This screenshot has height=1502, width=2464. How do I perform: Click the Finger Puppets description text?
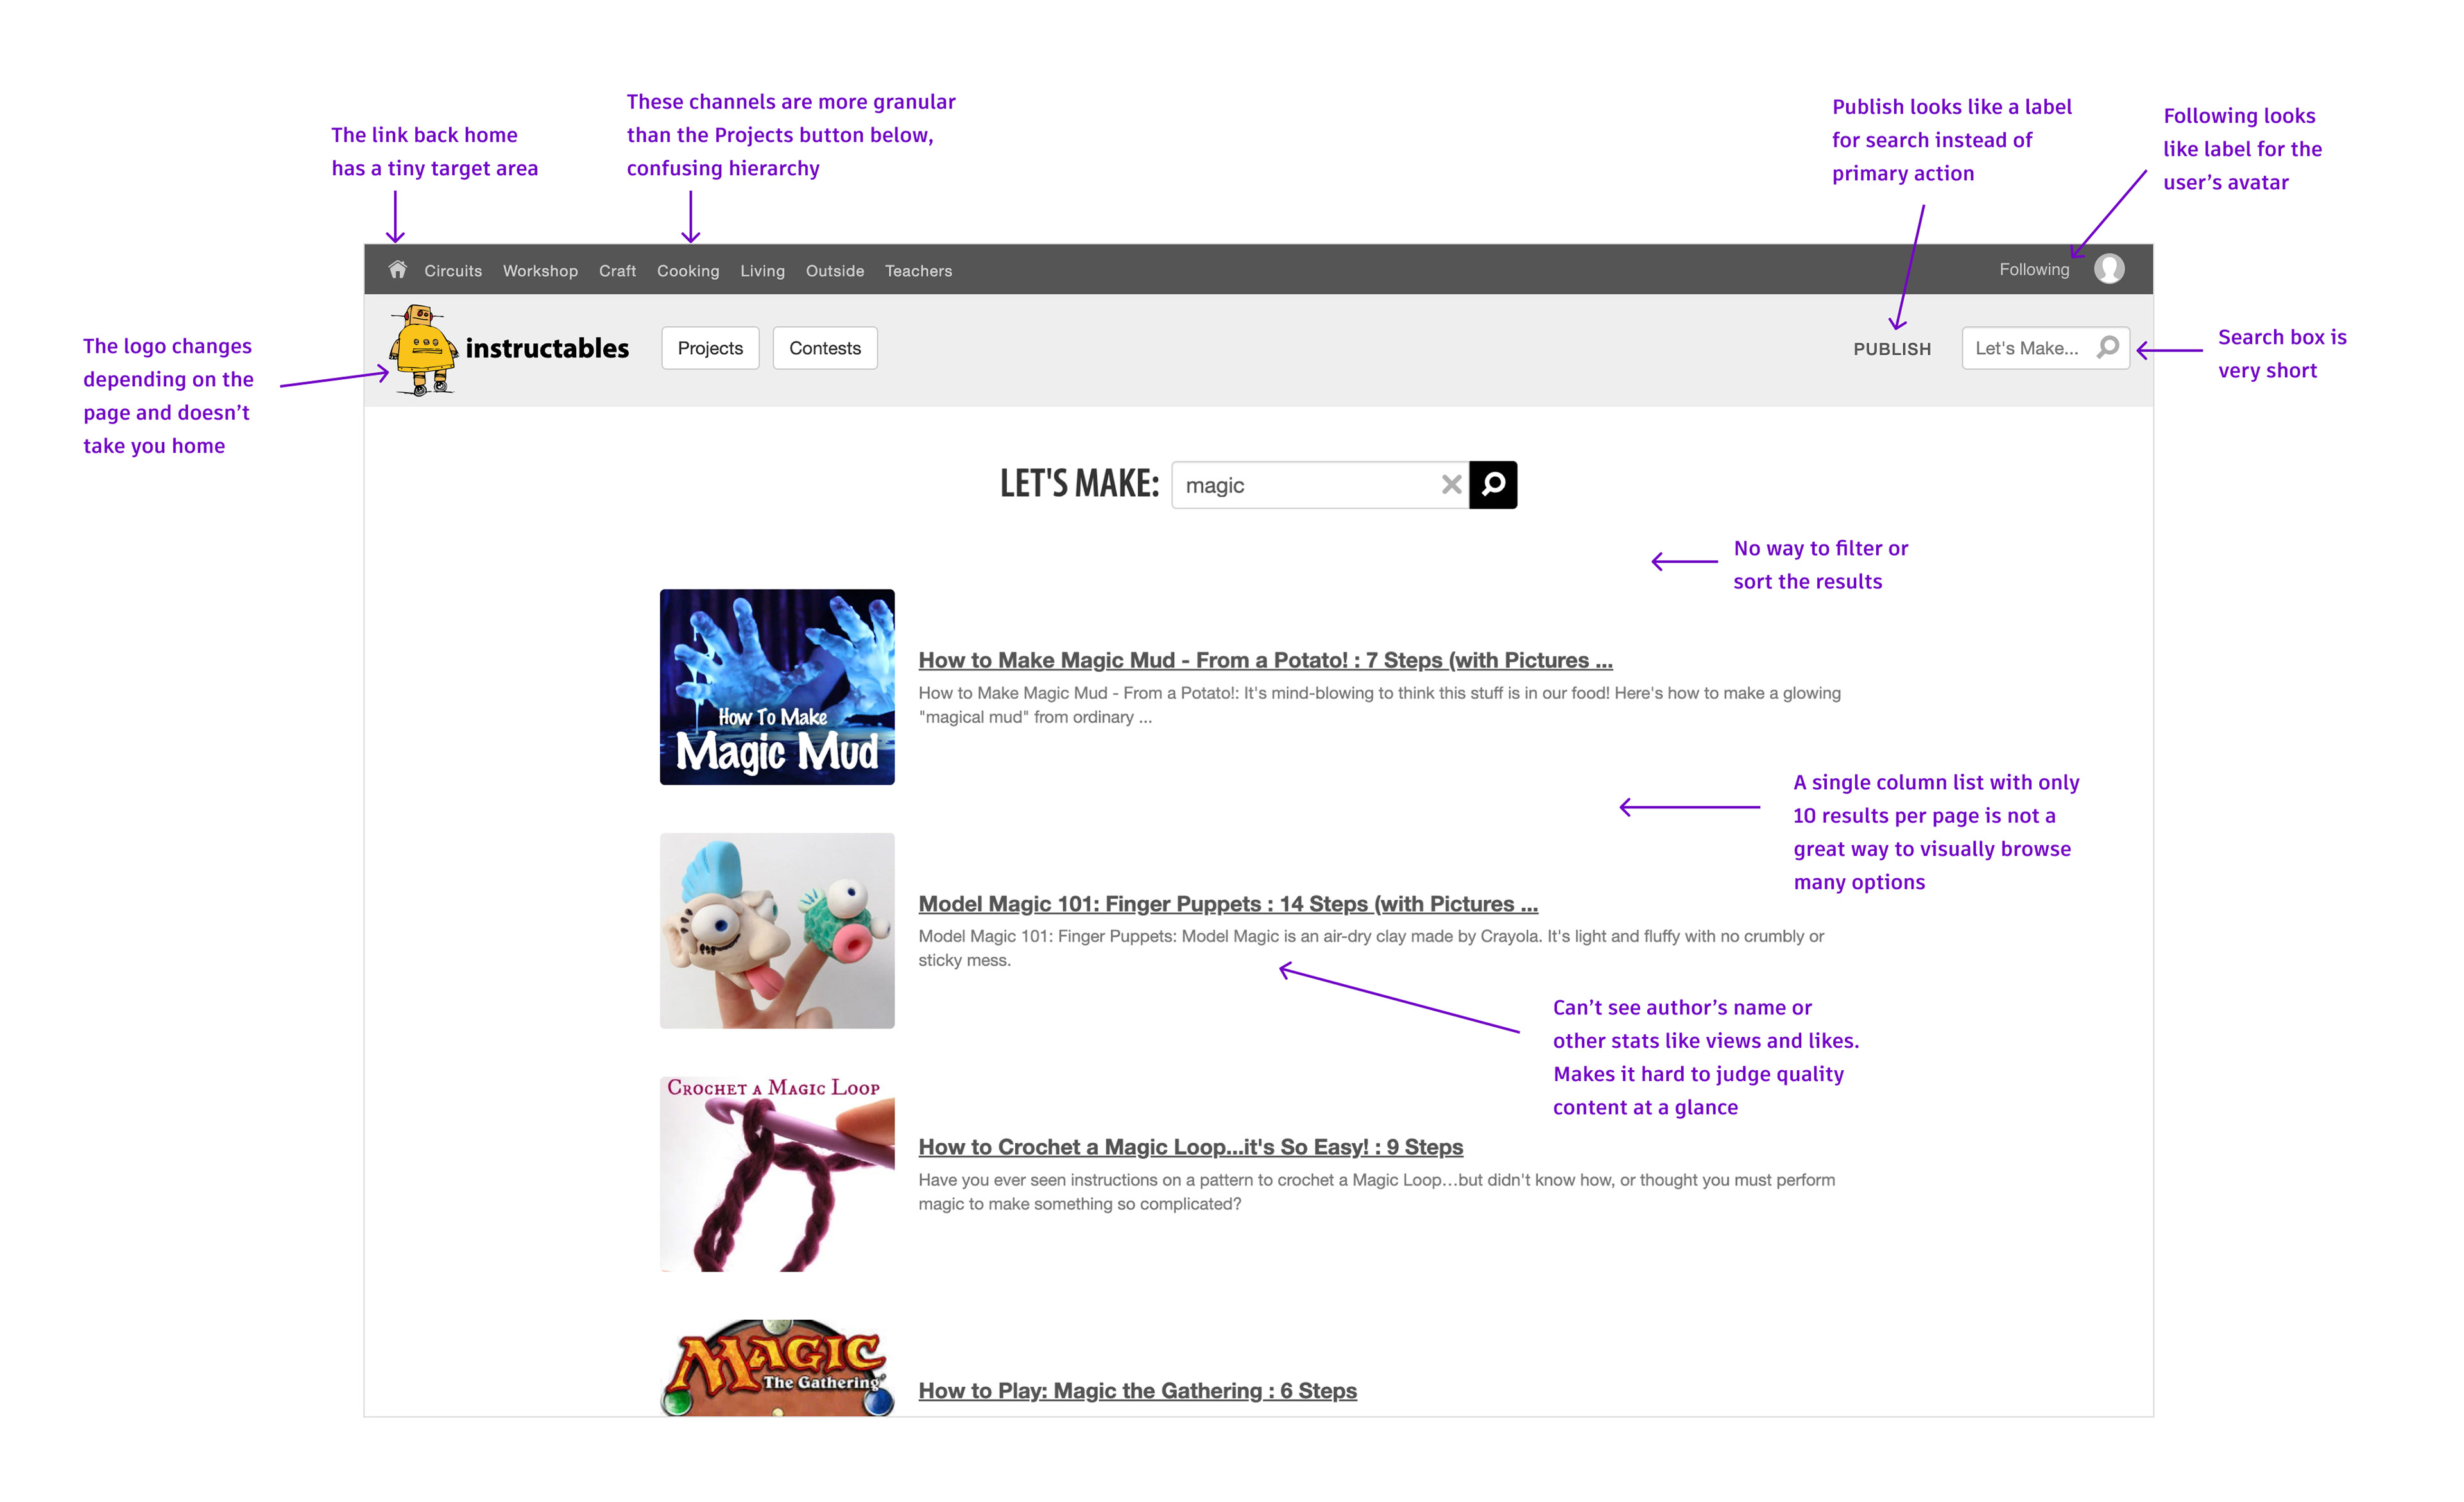1371,948
